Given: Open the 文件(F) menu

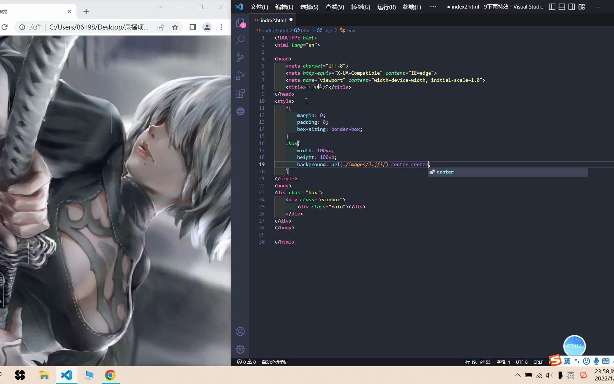Looking at the screenshot, I should pos(259,7).
